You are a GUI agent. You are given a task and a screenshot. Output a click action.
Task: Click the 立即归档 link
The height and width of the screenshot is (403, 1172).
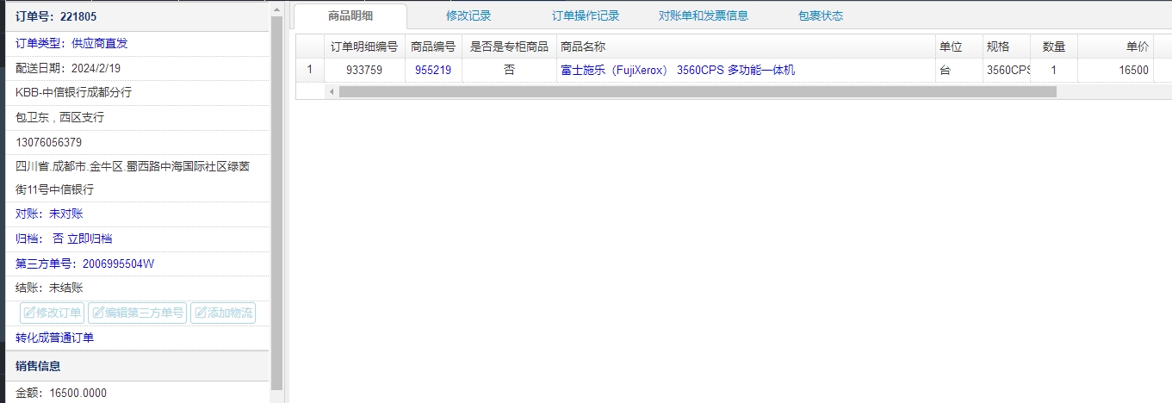pos(90,239)
